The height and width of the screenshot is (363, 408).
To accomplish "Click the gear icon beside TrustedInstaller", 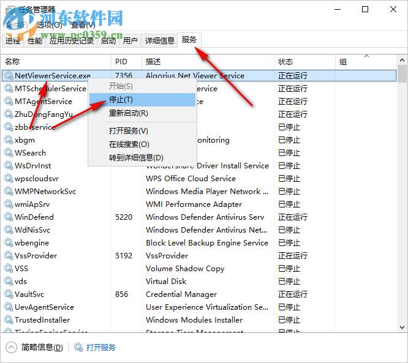I will coord(9,320).
